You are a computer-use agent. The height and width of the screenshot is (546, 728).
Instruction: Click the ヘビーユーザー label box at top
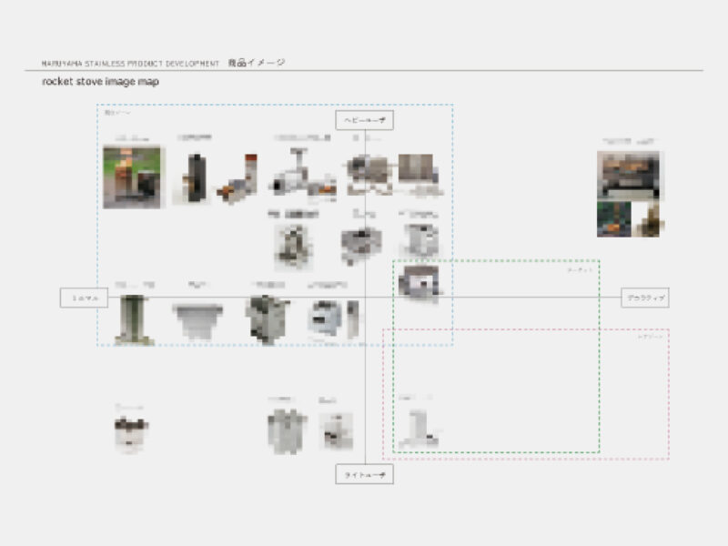[364, 120]
